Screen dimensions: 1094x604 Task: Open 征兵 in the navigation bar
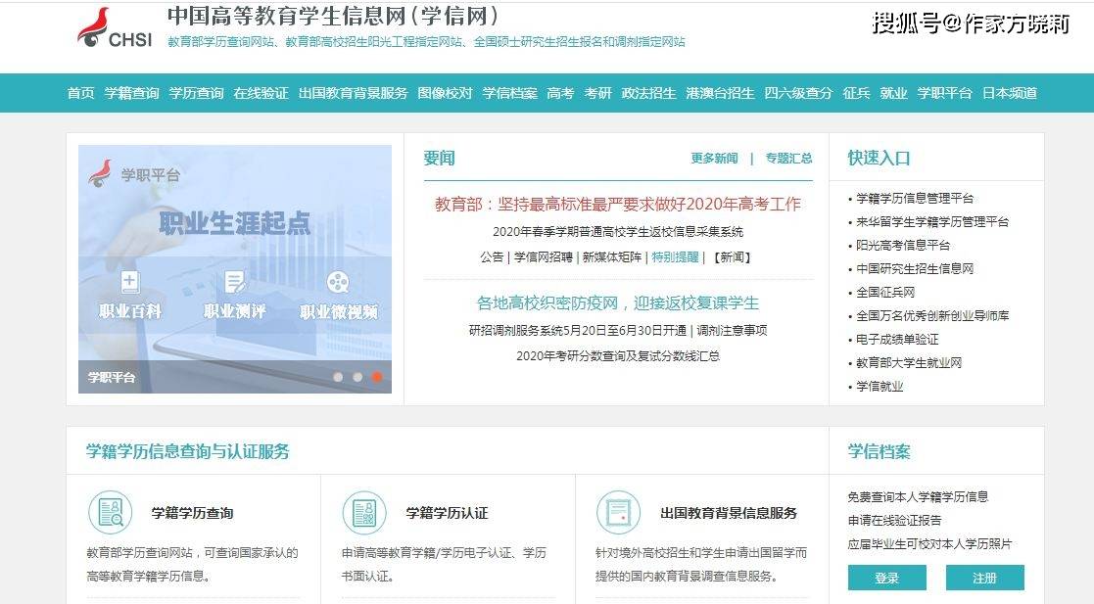pos(857,93)
